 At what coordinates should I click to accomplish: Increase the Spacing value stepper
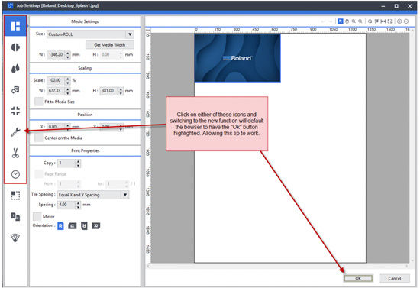pos(78,202)
